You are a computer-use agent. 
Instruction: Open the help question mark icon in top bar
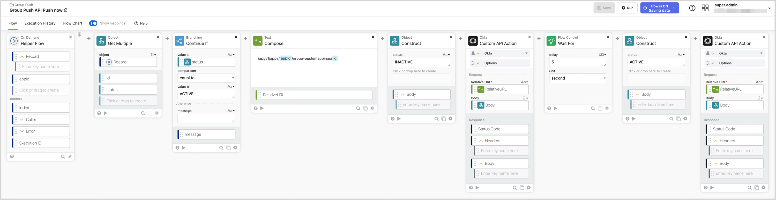(692, 8)
